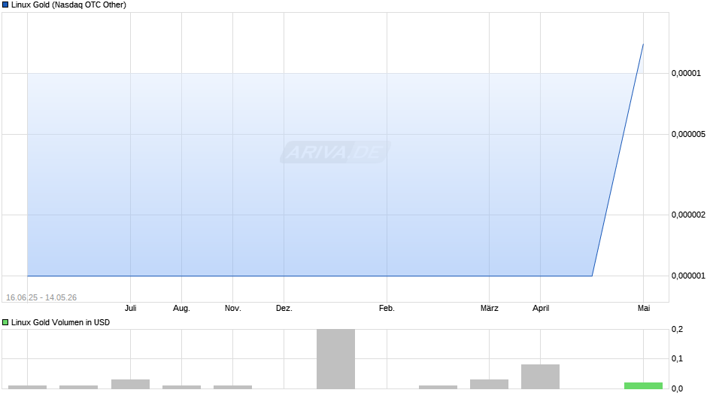Click the 'Linux Gold (Nasdaq OTC Other)' title
Screen dimensions: 707x396
(x=68, y=5)
